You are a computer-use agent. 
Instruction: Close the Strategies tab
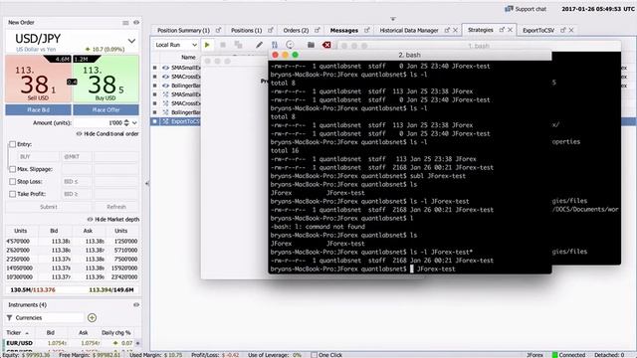pyautogui.click(x=511, y=30)
